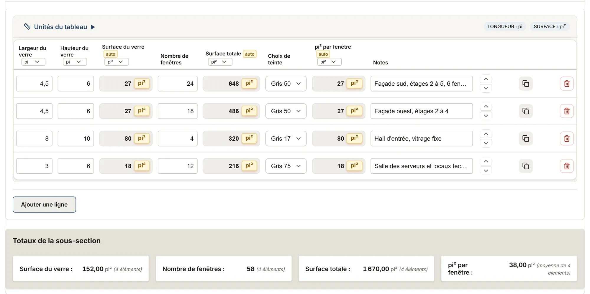Select the Nombre de fenêtres total 58

(x=250, y=269)
